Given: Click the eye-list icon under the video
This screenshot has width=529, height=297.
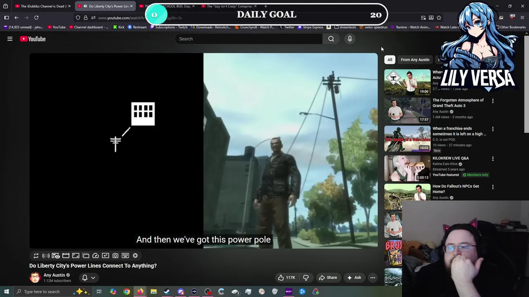Looking at the screenshot, I should click(x=56, y=256).
